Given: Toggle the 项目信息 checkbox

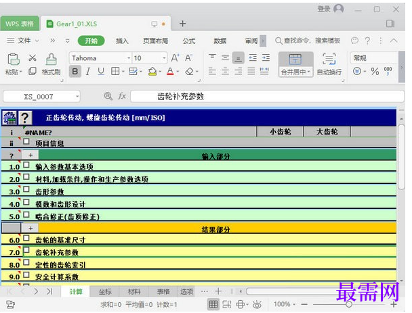Looking at the screenshot, I should (x=26, y=141).
